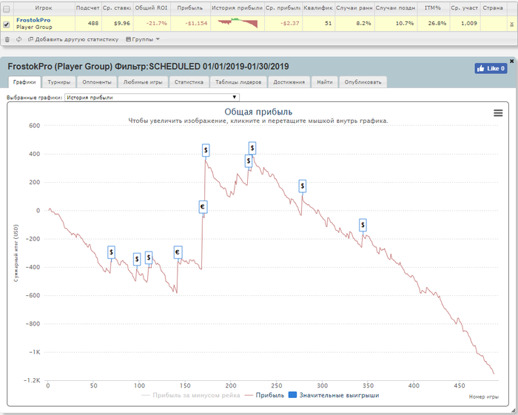This screenshot has height=415, width=518.
Task: Toggle the 'Значительные выигрыши' legend series
Action: 334,395
